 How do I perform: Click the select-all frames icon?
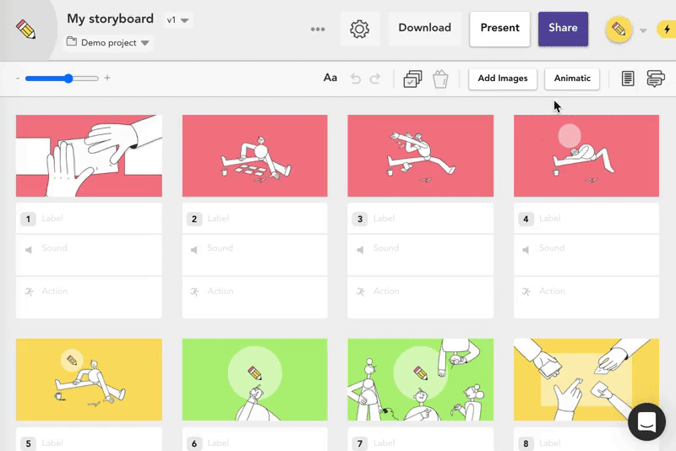(x=412, y=79)
